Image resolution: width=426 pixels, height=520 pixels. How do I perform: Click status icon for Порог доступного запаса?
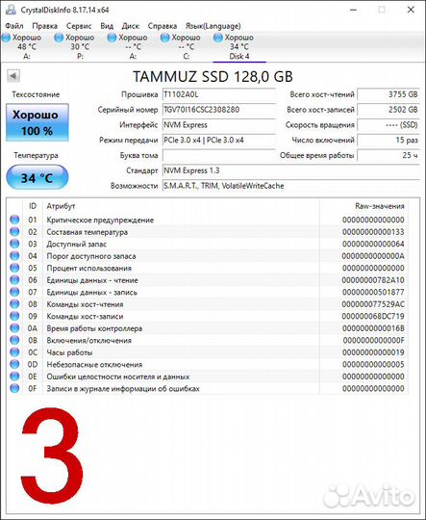tap(14, 256)
